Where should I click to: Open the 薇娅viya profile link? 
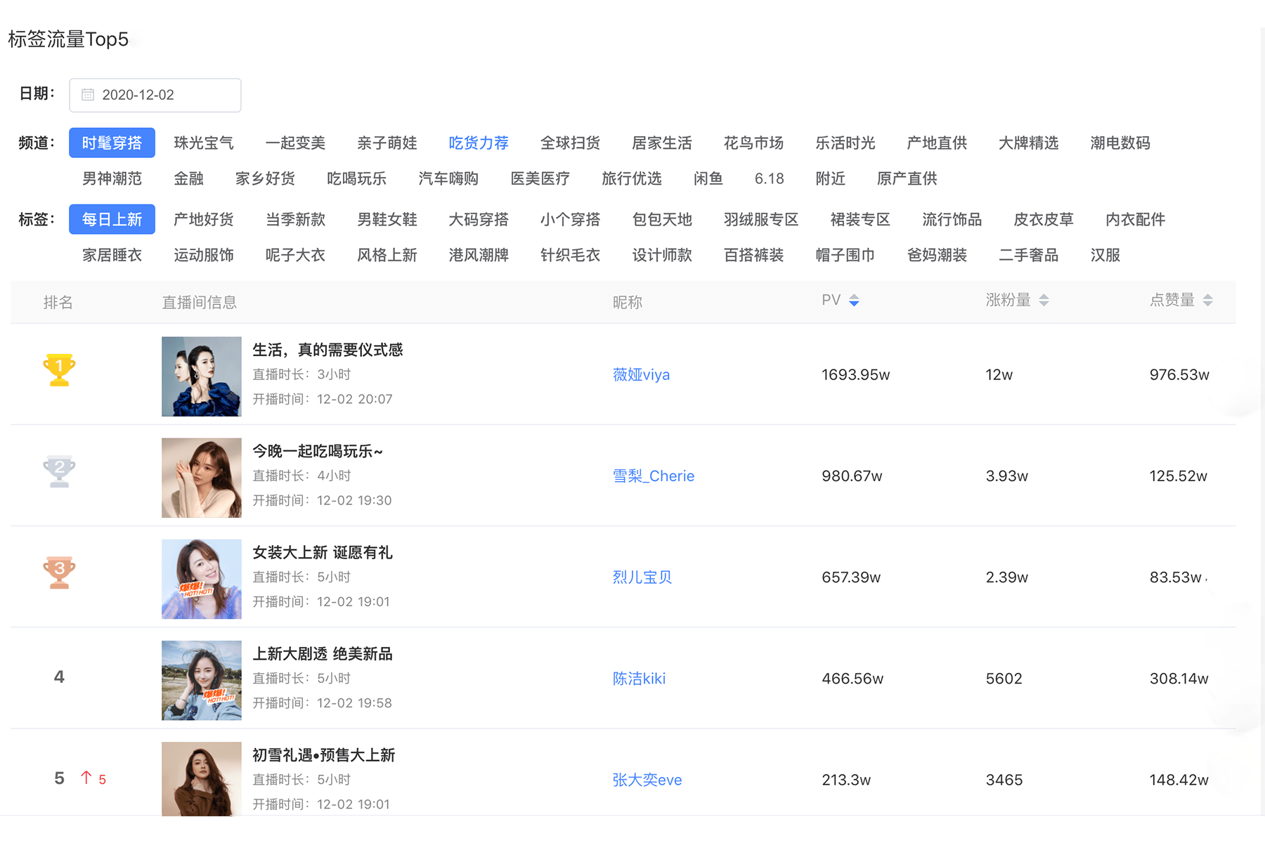641,375
